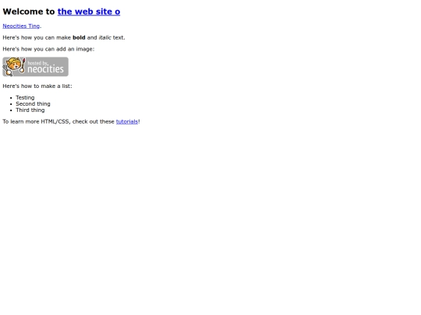Click the bullet point before 'Third thing'
Image resolution: width=421 pixels, height=315 pixels.
11,110
